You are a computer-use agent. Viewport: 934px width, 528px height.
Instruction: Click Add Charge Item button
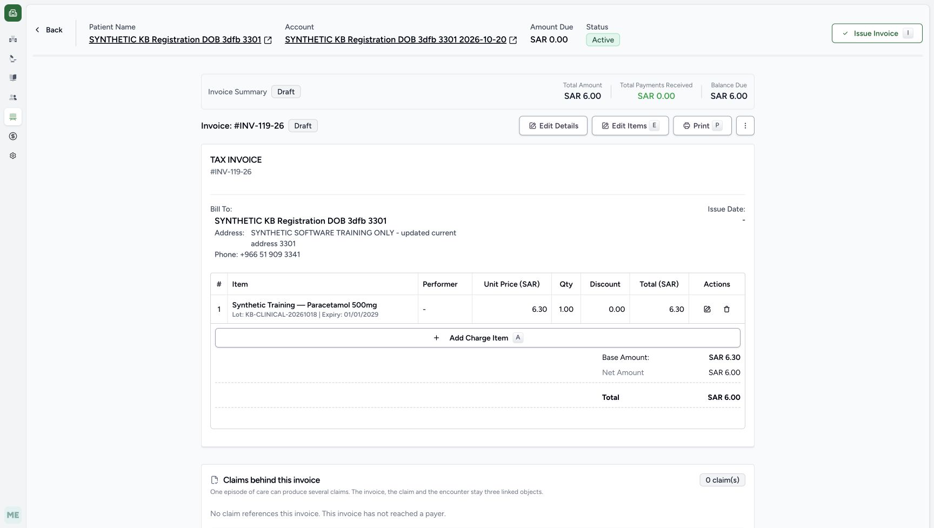tap(478, 338)
